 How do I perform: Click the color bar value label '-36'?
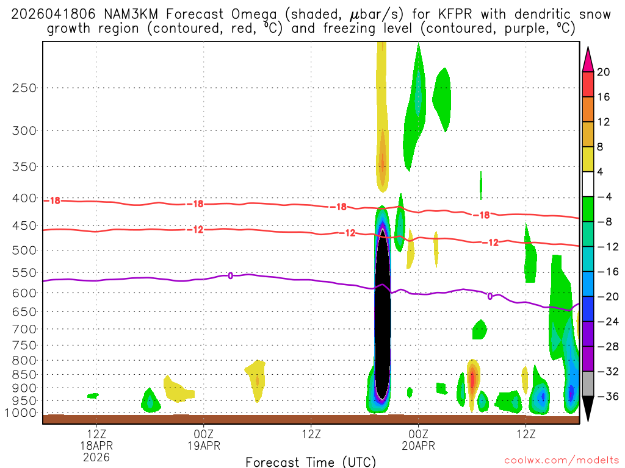(x=609, y=396)
